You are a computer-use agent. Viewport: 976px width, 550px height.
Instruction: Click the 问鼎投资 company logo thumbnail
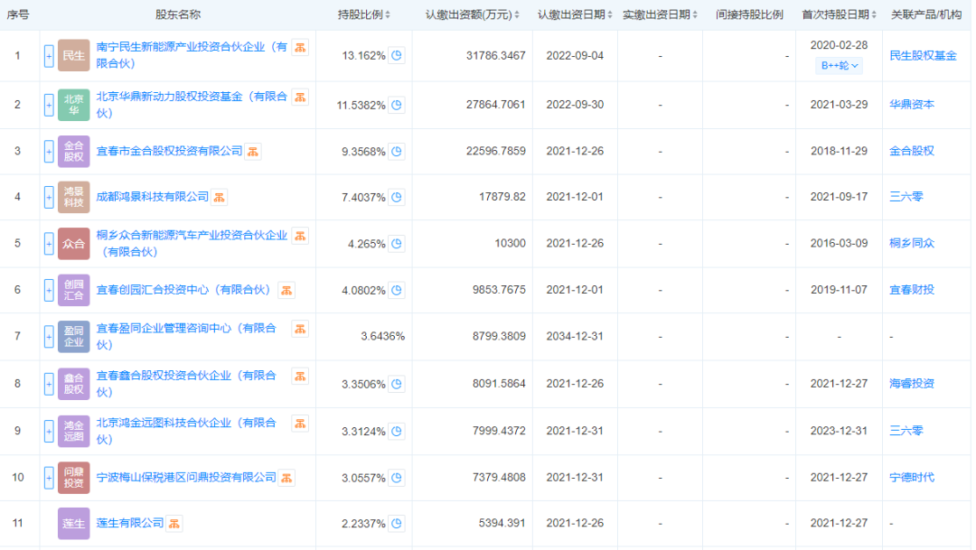tap(73, 477)
